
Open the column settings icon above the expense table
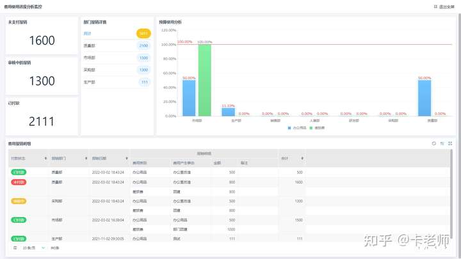tap(442, 143)
